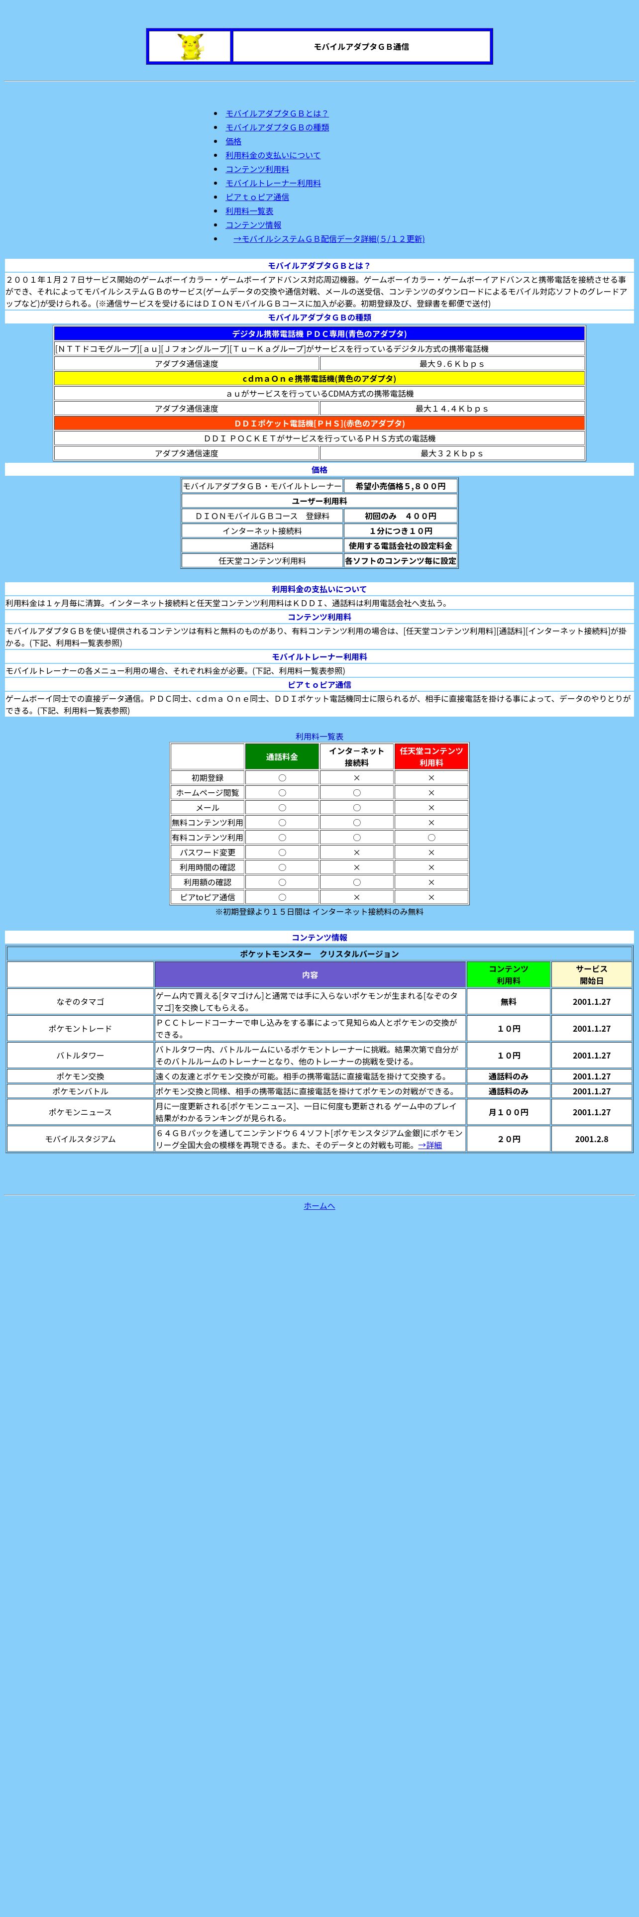
Task: Click the 希望小売価格５,８００円 cell
Action: pyautogui.click(x=400, y=486)
